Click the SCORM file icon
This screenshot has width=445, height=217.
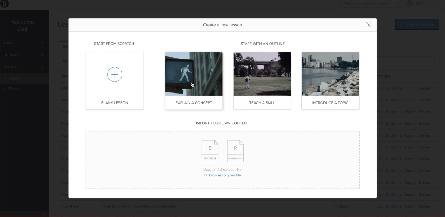click(x=210, y=151)
